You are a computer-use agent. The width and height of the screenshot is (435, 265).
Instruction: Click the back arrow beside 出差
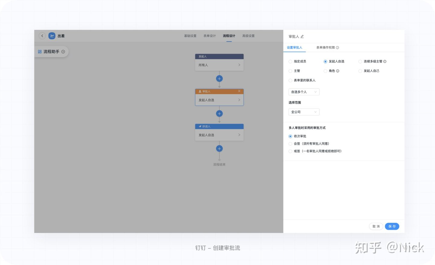42,36
